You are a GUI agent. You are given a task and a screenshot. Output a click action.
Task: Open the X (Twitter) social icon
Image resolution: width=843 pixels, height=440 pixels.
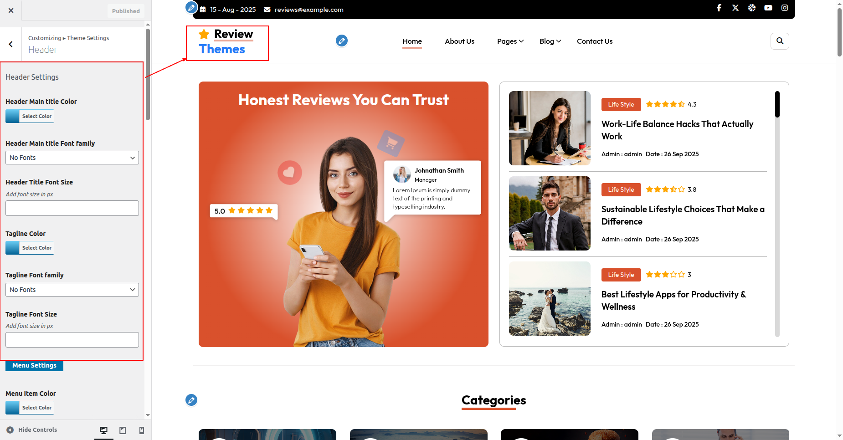point(735,8)
